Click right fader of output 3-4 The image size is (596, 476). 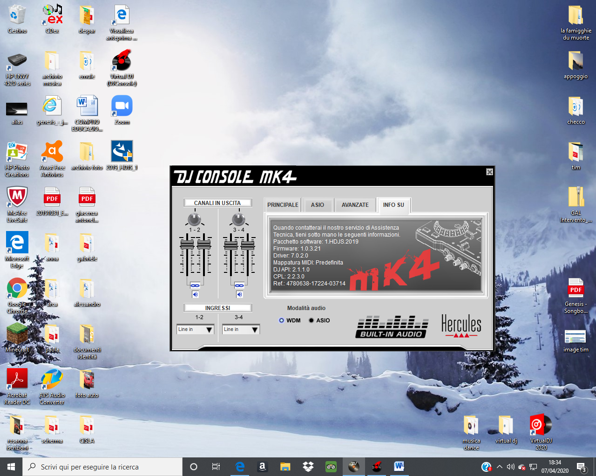pos(248,245)
